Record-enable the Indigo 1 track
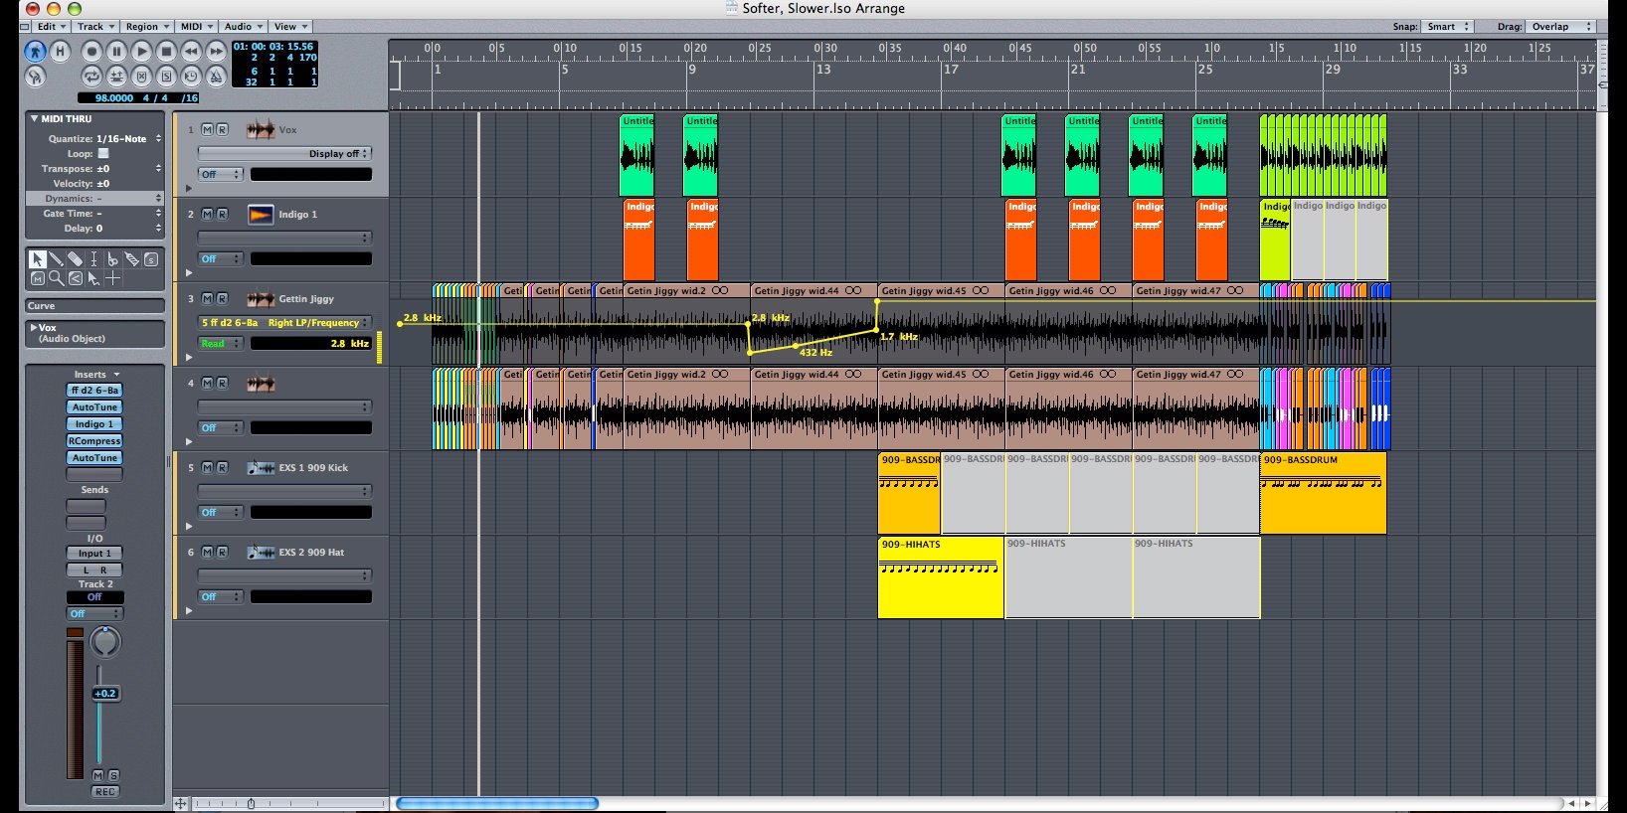Image resolution: width=1627 pixels, height=813 pixels. coord(222,214)
